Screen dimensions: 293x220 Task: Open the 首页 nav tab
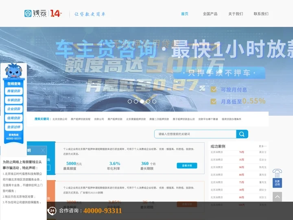(185, 14)
